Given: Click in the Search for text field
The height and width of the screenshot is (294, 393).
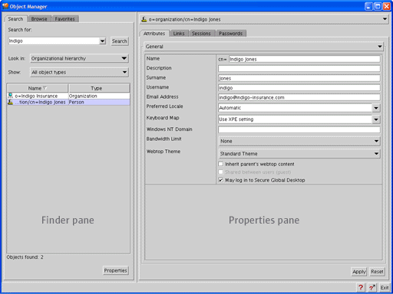Looking at the screenshot, I should click(x=54, y=41).
